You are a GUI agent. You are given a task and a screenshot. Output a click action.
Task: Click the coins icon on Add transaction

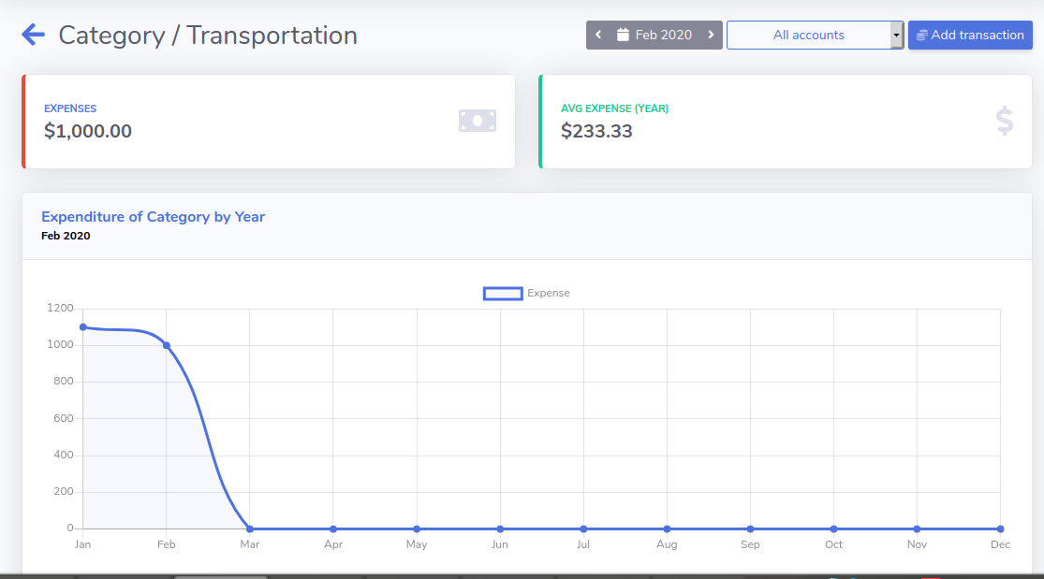click(x=921, y=36)
